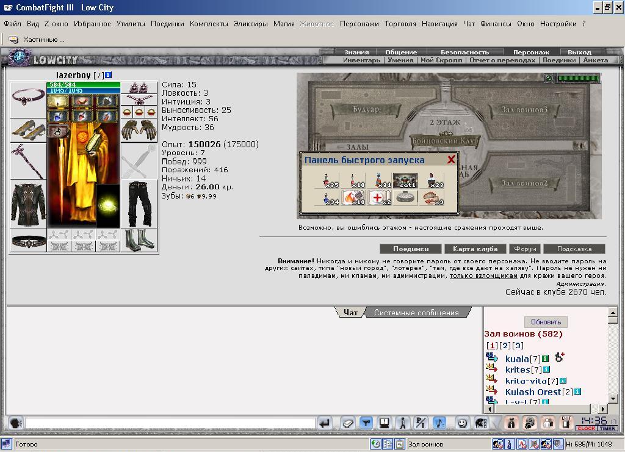This screenshot has width=625, height=452.
Task: Switch to Системные сообщения tab
Action: pos(416,313)
